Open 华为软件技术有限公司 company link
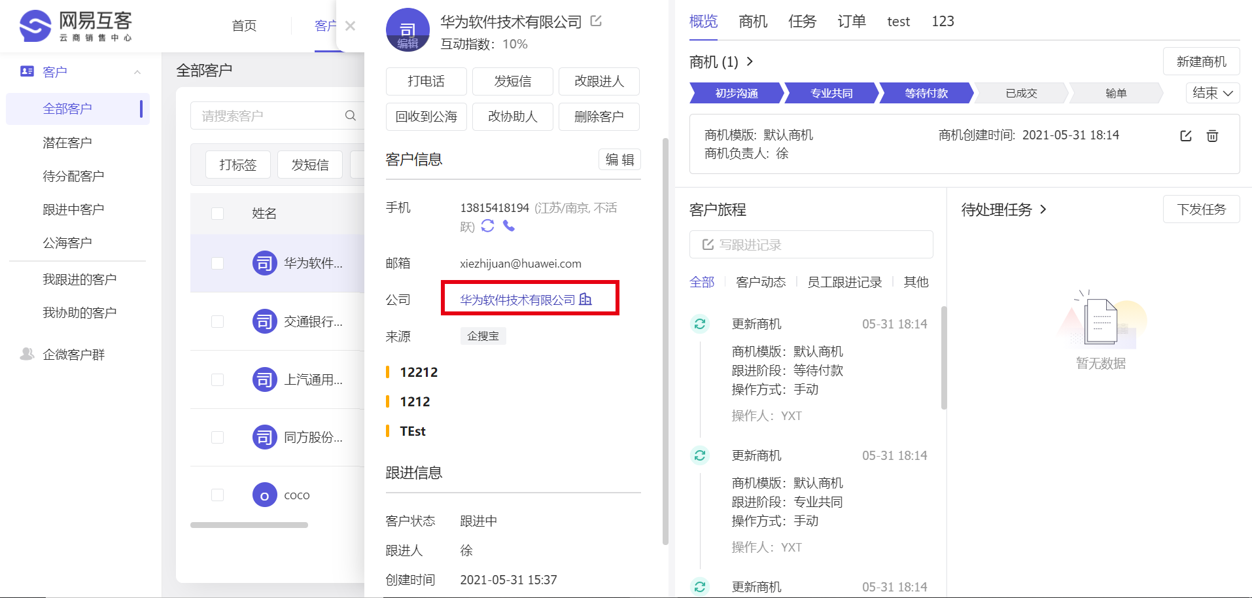This screenshot has height=598, width=1252. (x=517, y=300)
